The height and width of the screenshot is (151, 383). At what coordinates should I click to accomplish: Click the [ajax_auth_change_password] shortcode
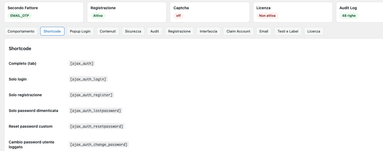(x=99, y=144)
